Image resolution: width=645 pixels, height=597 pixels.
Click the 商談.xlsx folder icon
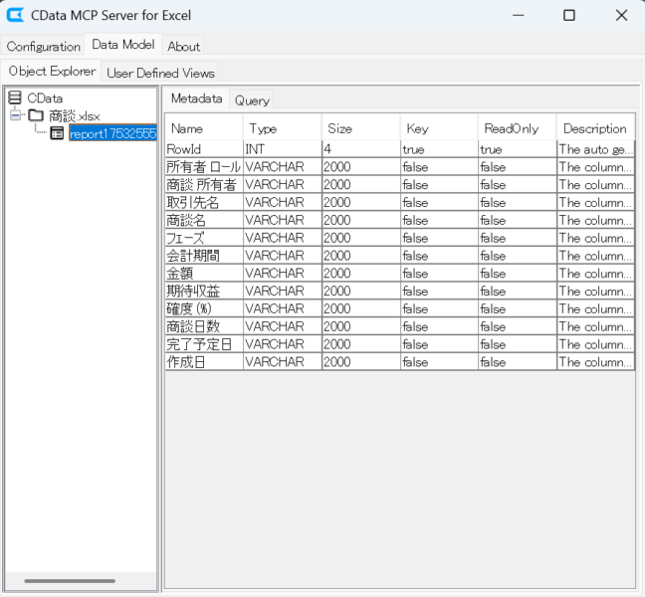point(36,116)
